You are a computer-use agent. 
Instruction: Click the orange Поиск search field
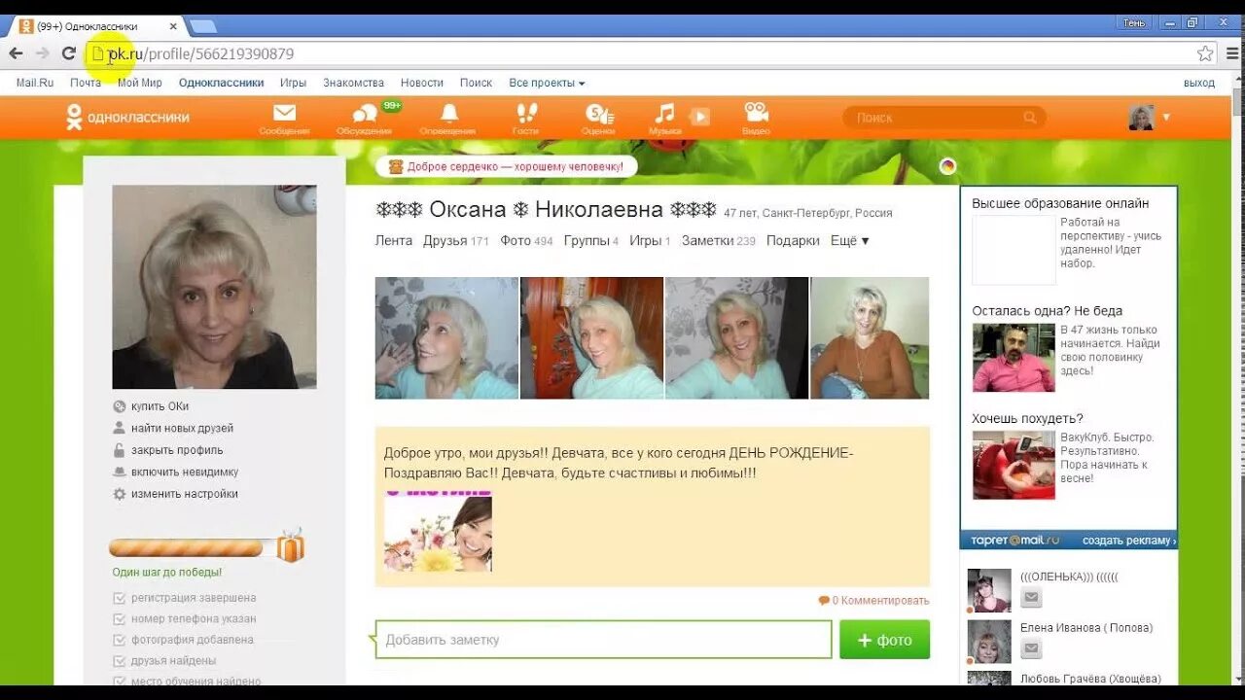click(944, 118)
